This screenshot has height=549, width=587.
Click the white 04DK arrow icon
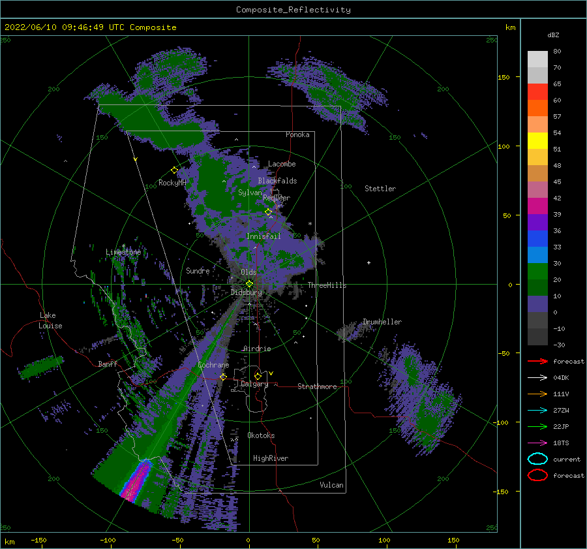point(537,377)
